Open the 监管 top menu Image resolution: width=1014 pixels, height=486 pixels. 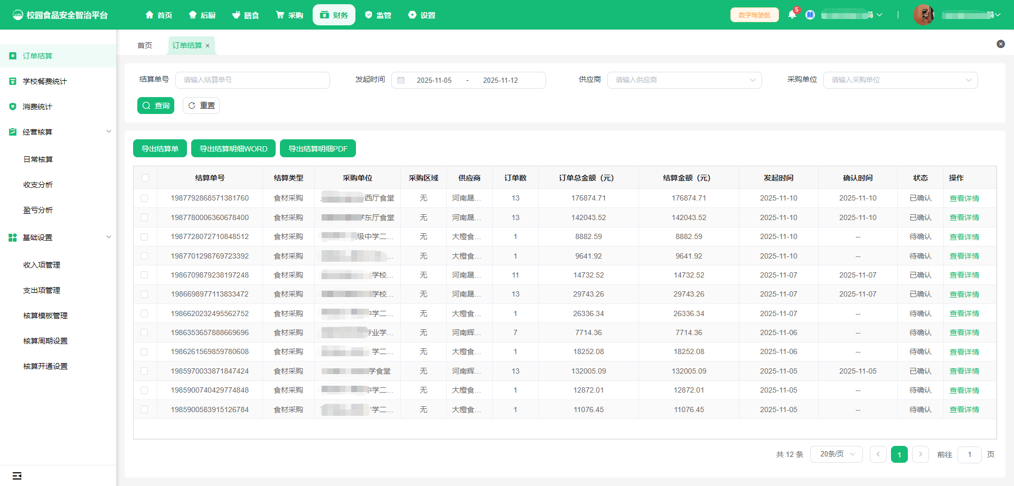[378, 15]
